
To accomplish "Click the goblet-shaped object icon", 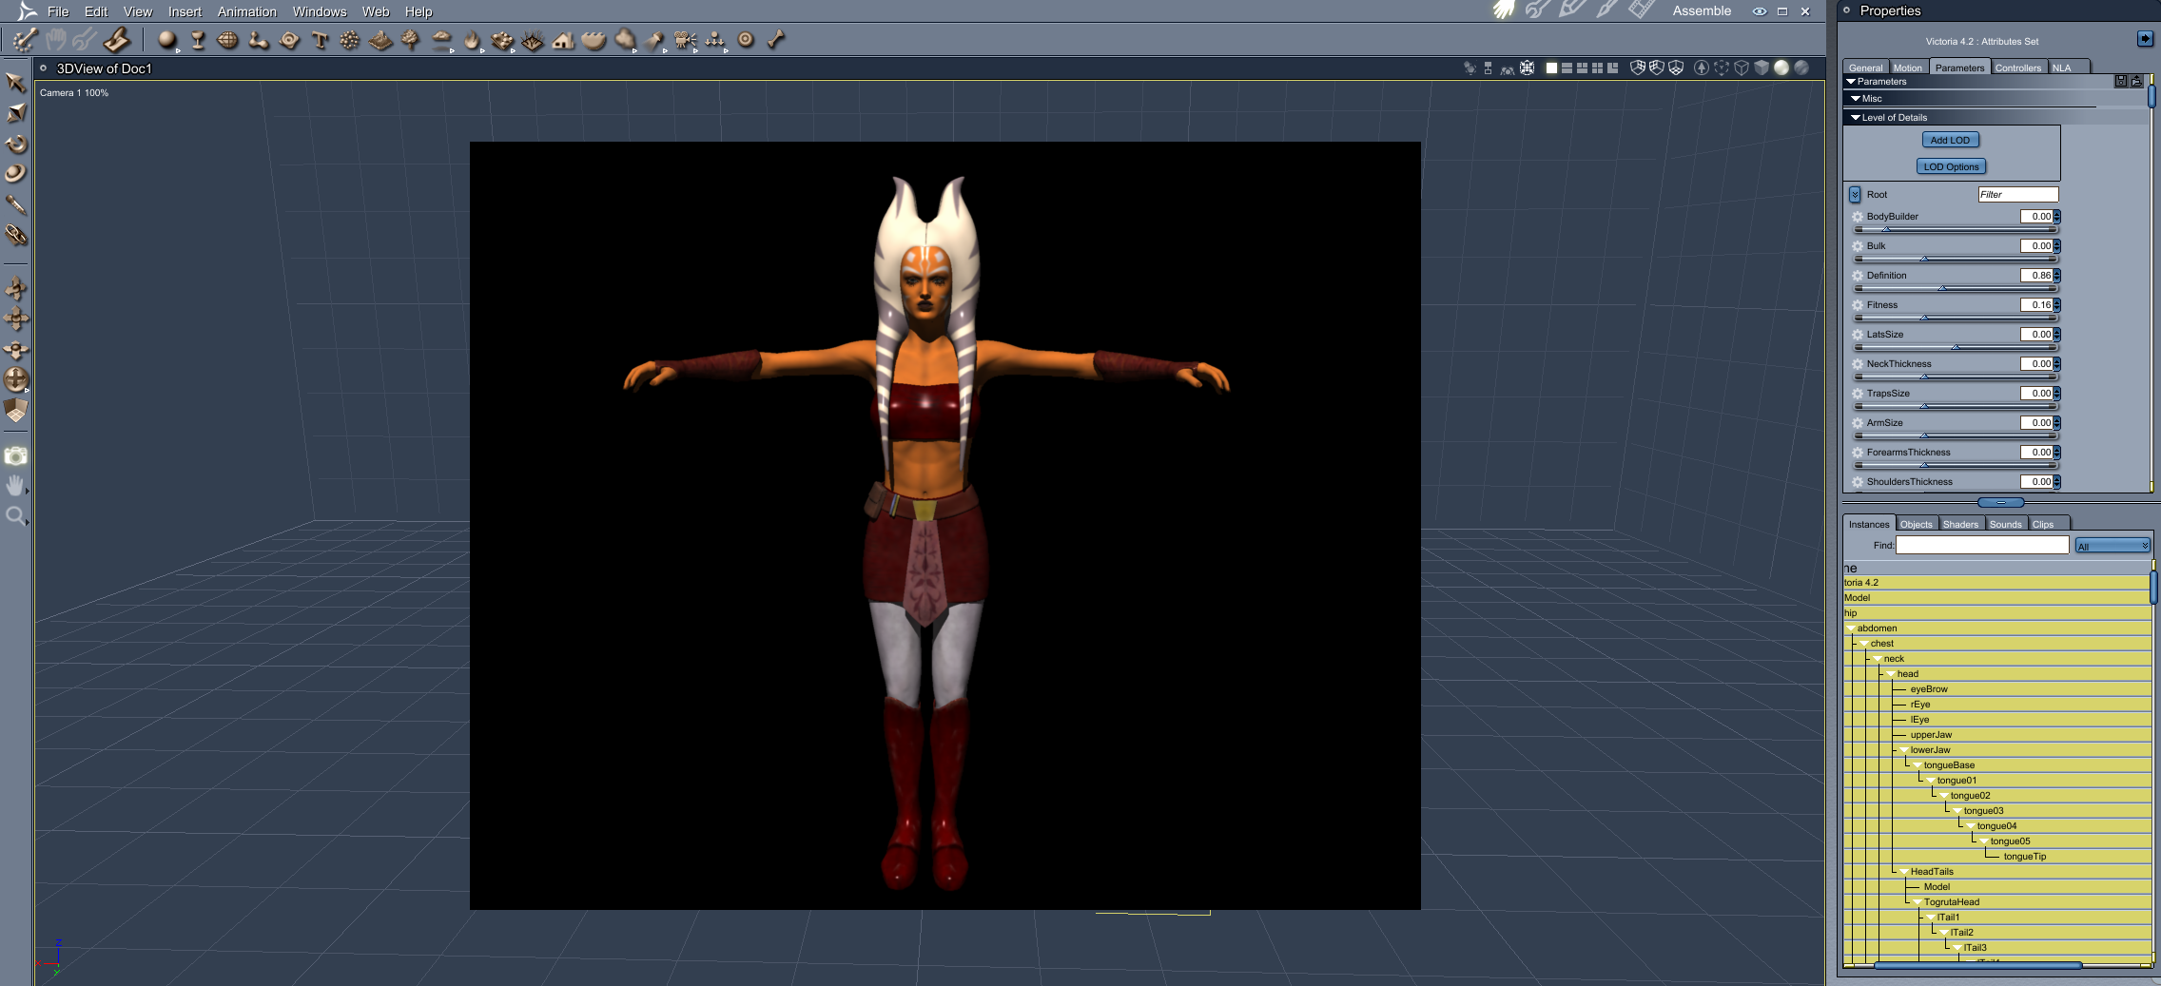I will [198, 40].
